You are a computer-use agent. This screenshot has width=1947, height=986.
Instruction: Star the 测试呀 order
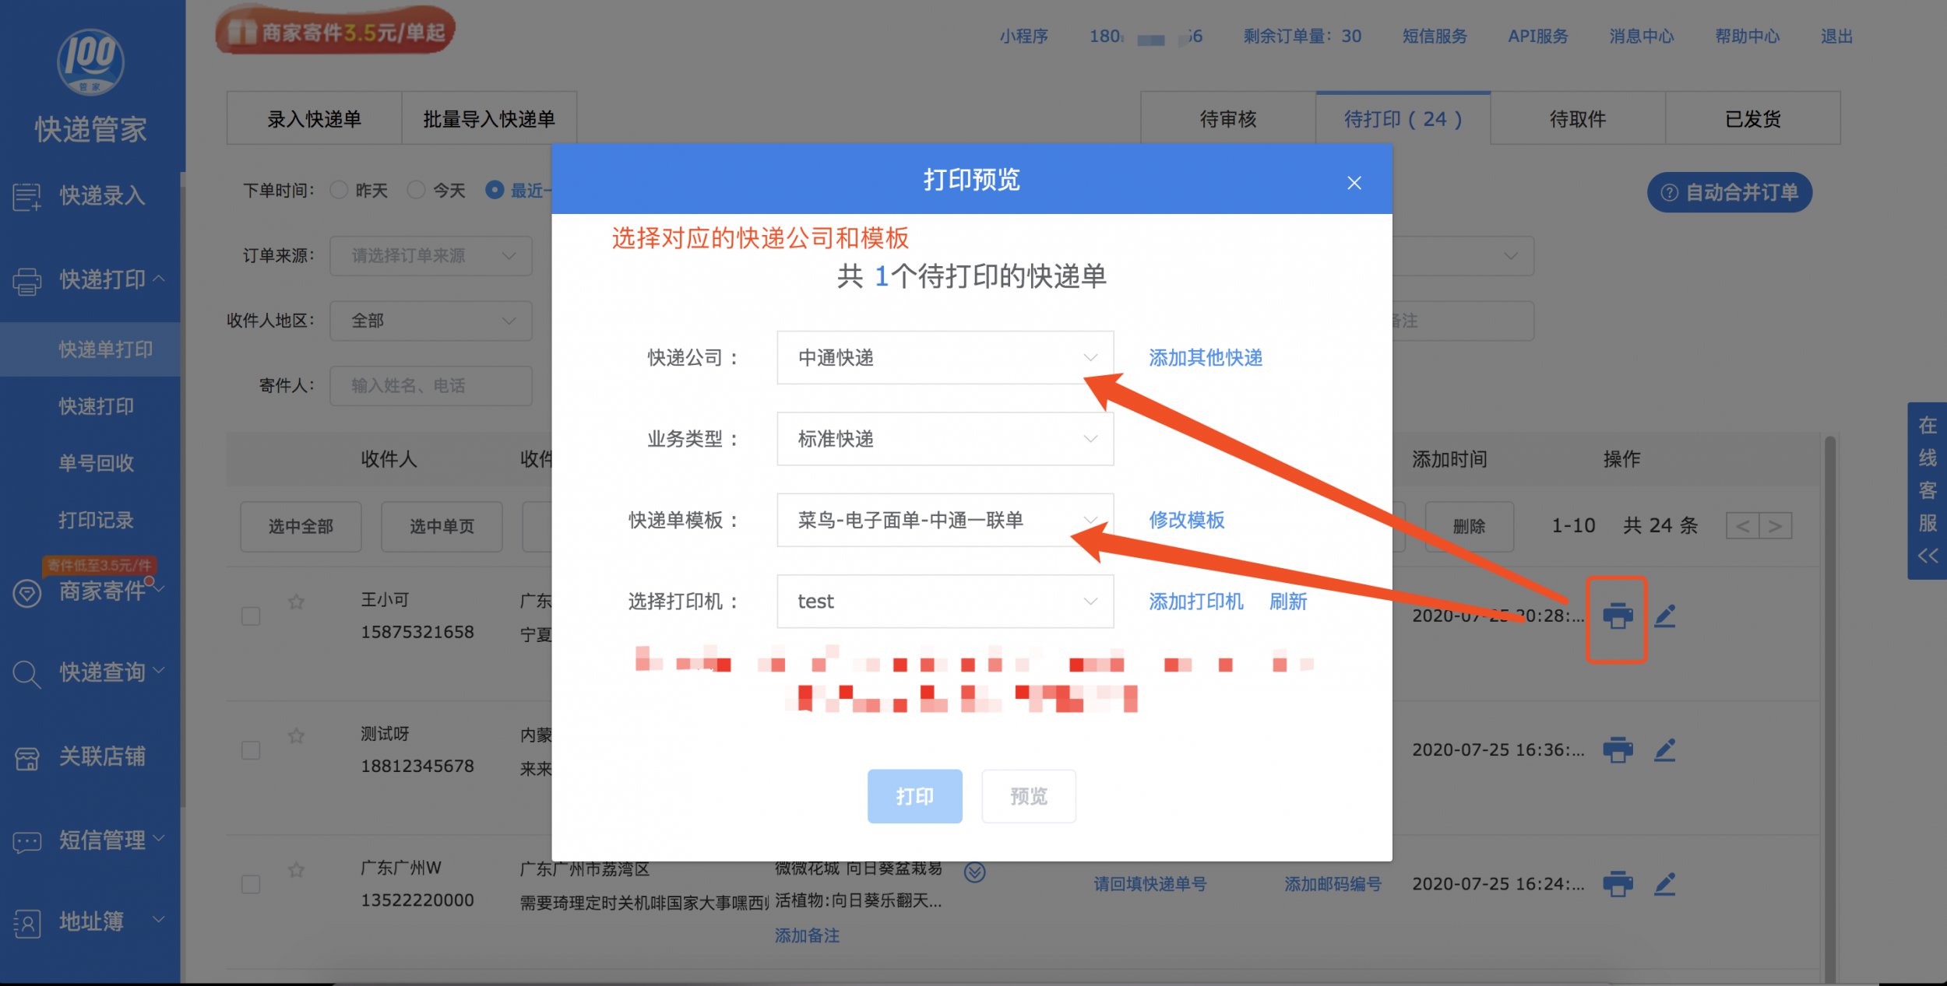tap(296, 735)
